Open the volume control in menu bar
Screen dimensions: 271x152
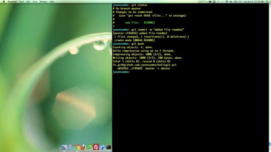231,2
